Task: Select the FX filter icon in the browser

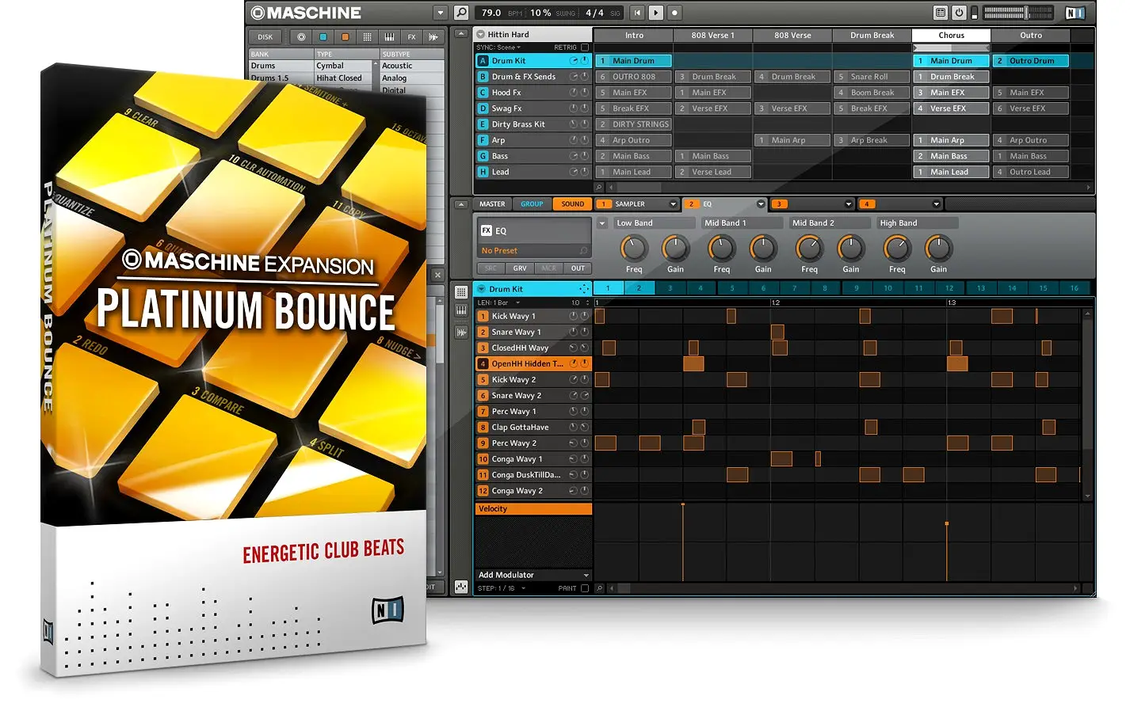Action: [411, 37]
